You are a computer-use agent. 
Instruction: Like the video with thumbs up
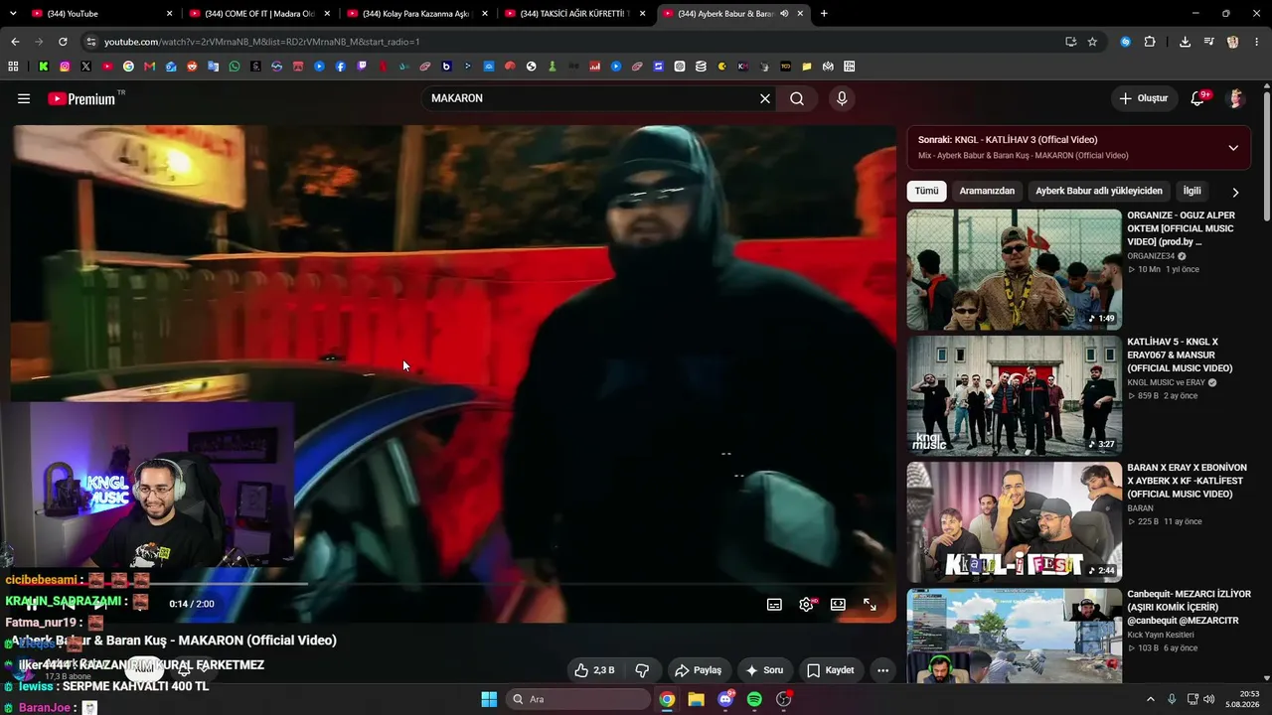(x=594, y=670)
